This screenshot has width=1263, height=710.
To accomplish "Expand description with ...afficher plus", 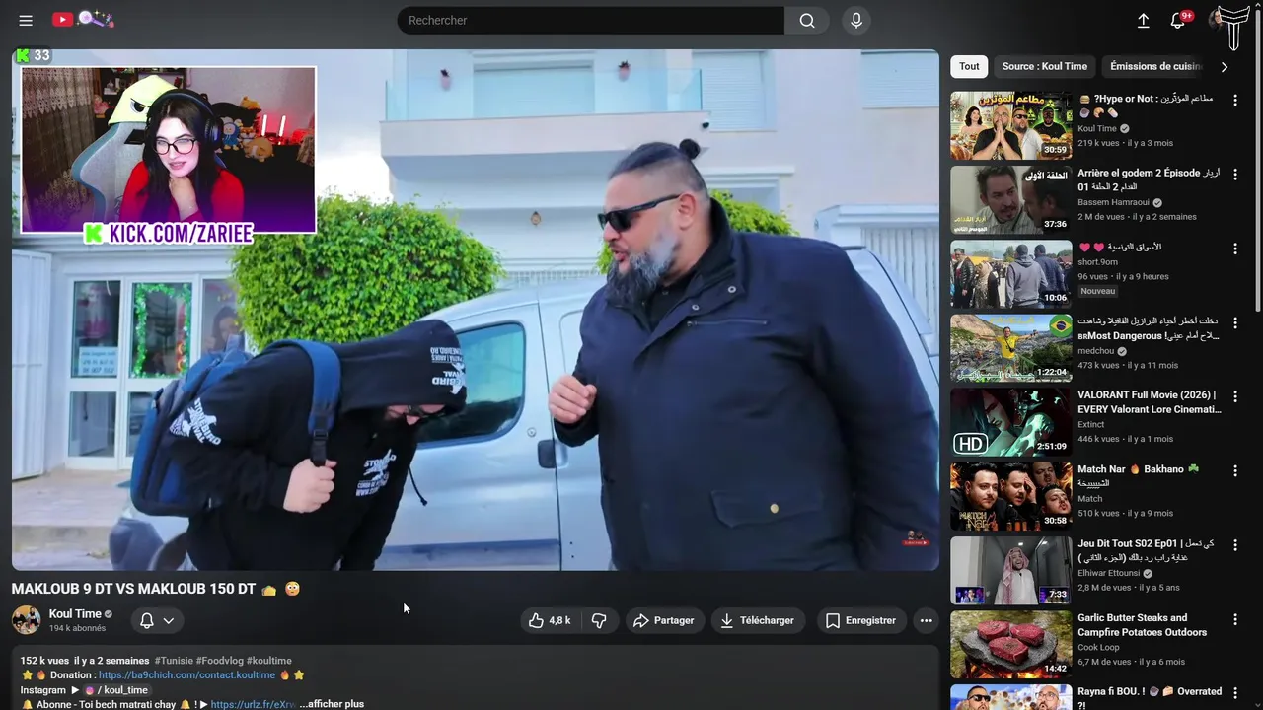I will (x=332, y=704).
